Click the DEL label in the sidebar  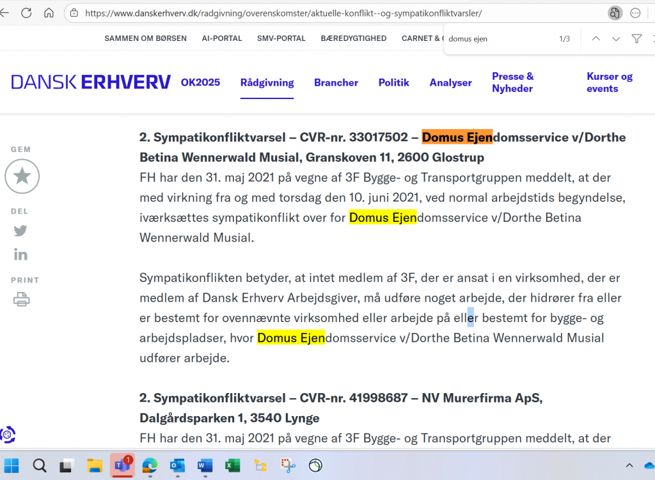(20, 211)
